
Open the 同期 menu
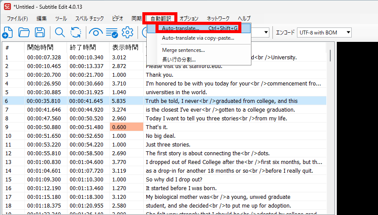[x=137, y=18]
